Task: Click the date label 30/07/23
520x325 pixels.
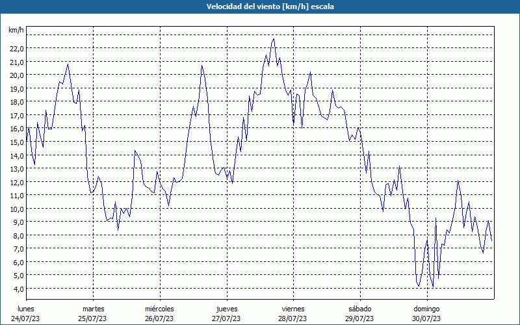Action: pyautogui.click(x=426, y=318)
